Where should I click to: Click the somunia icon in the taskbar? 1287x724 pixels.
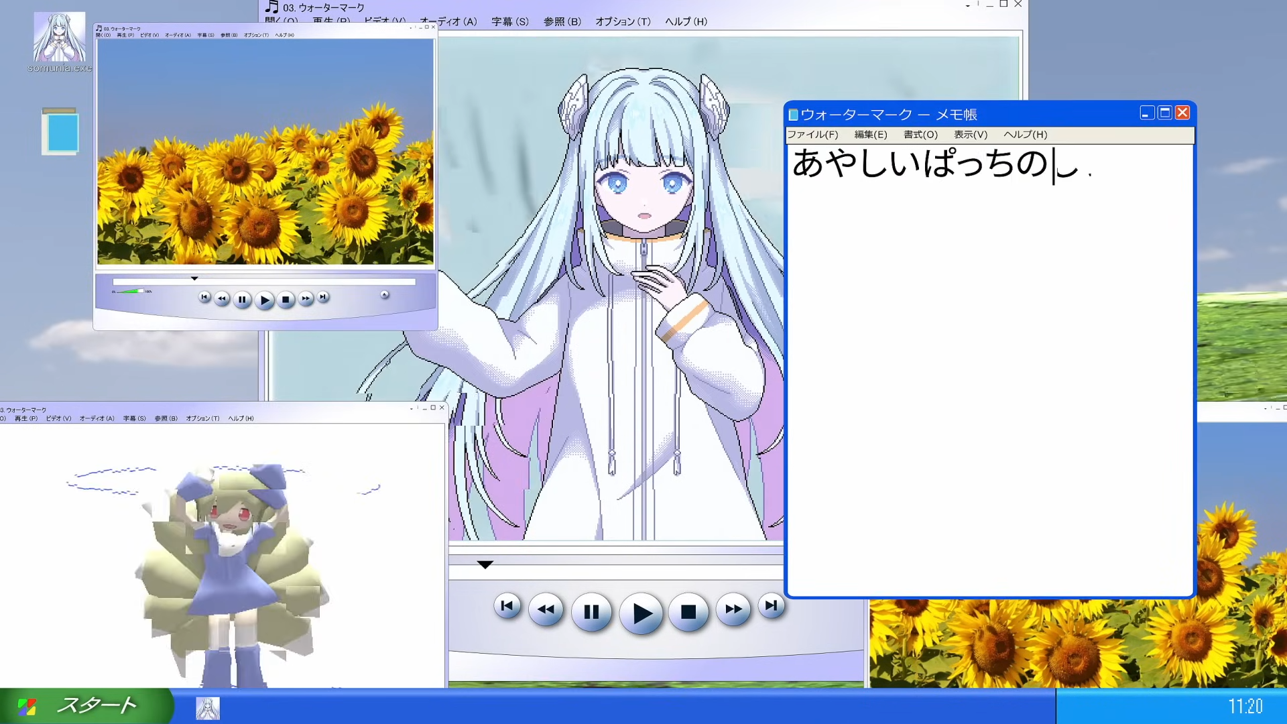click(x=208, y=708)
